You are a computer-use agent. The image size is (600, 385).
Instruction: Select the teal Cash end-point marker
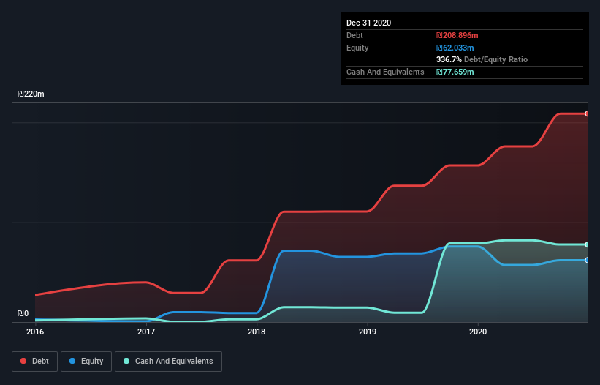[x=588, y=244]
